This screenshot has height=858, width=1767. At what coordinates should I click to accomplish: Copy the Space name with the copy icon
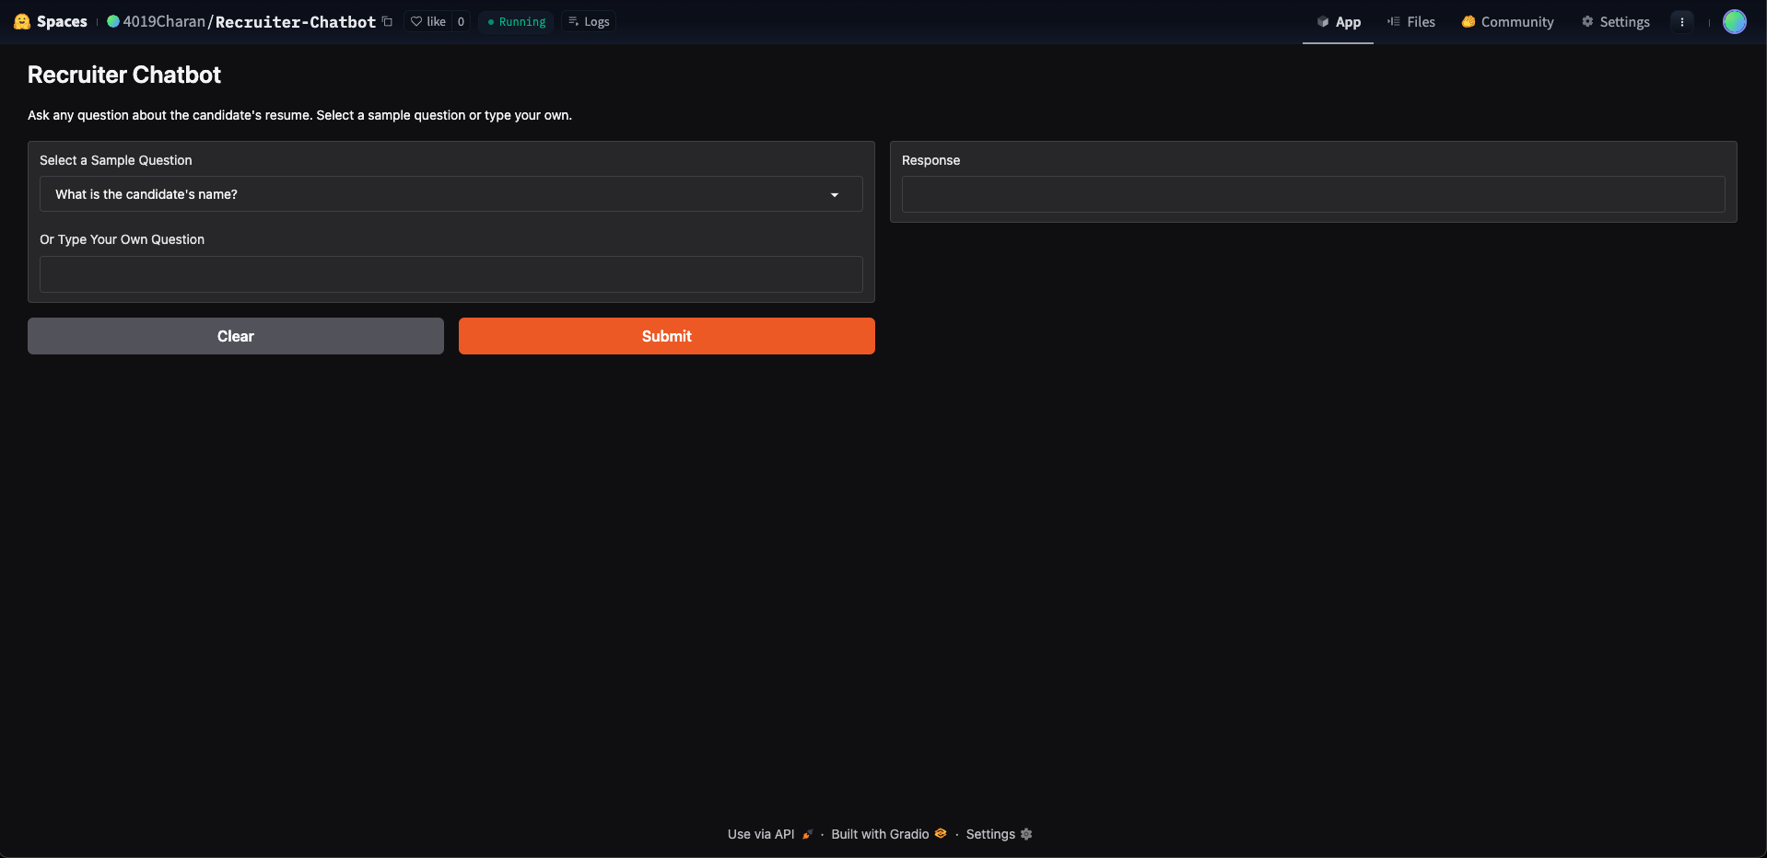(387, 21)
